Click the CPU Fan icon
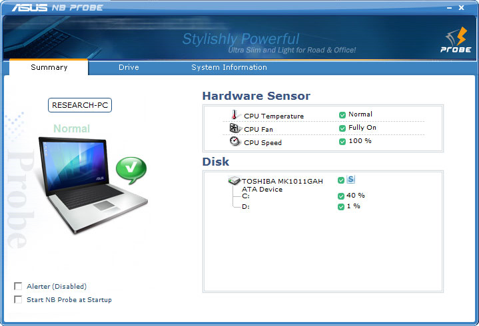Screen dimensions: 479x326 click(235, 128)
